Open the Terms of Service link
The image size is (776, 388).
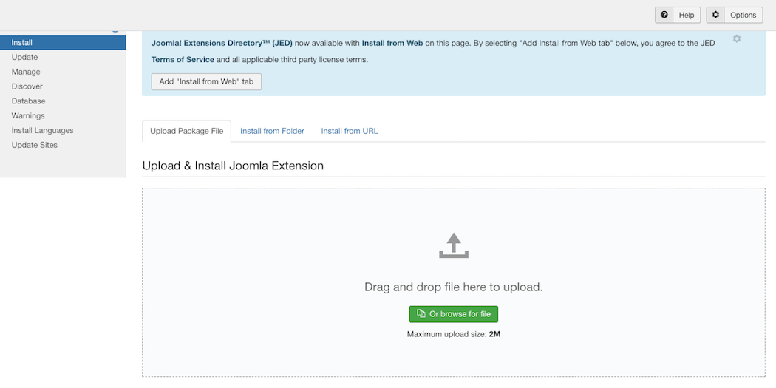[183, 60]
